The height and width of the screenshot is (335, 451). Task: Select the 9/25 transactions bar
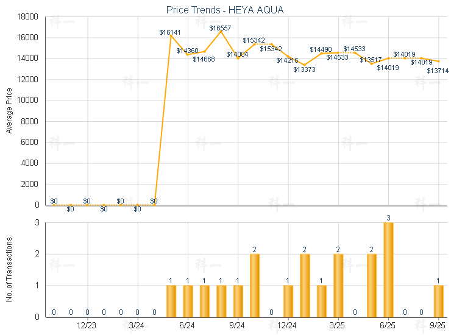pos(438,300)
